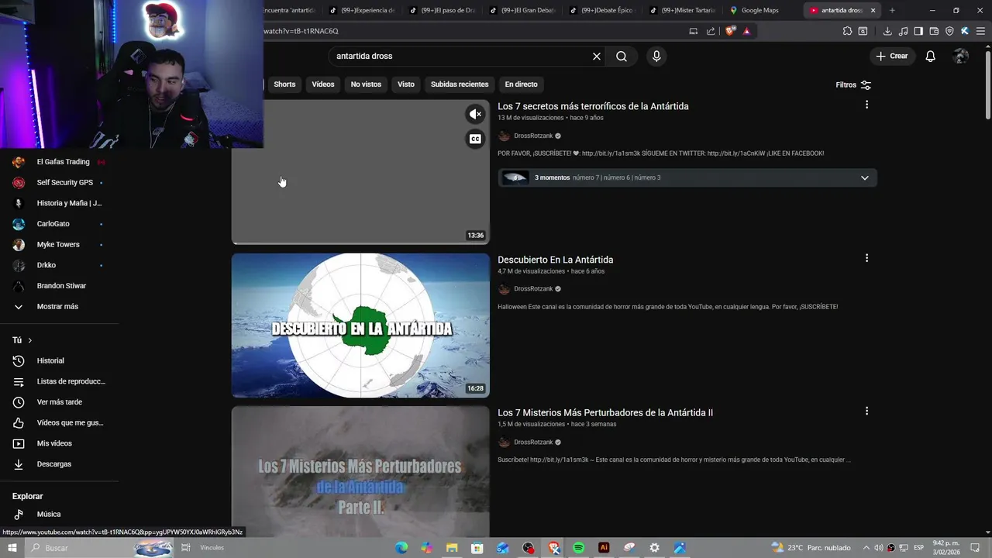This screenshot has width=992, height=558.
Task: Switch to the 'El Gran Debate' TikTok tab
Action: (x=522, y=10)
